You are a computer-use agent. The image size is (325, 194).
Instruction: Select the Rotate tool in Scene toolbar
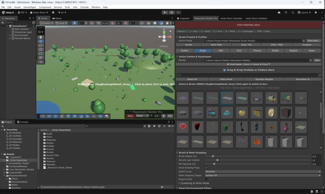point(41,45)
